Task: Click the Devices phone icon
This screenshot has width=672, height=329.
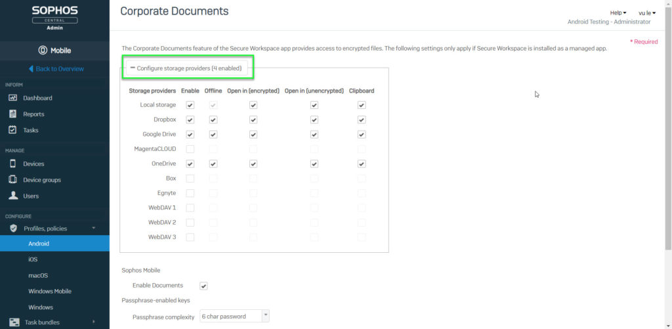Action: (x=13, y=164)
